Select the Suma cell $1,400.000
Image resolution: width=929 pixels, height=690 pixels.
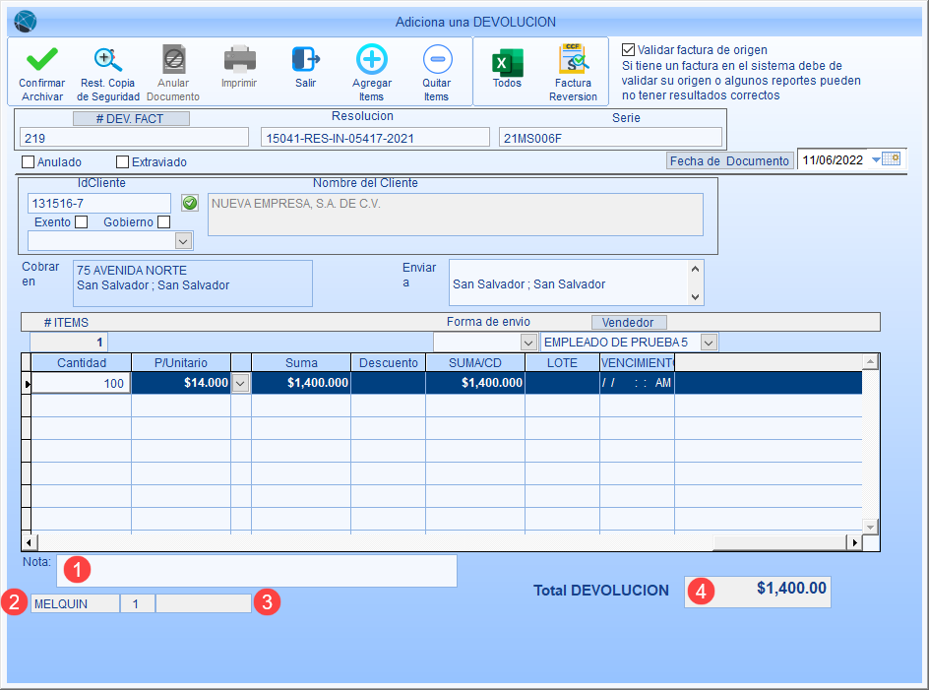click(x=301, y=383)
